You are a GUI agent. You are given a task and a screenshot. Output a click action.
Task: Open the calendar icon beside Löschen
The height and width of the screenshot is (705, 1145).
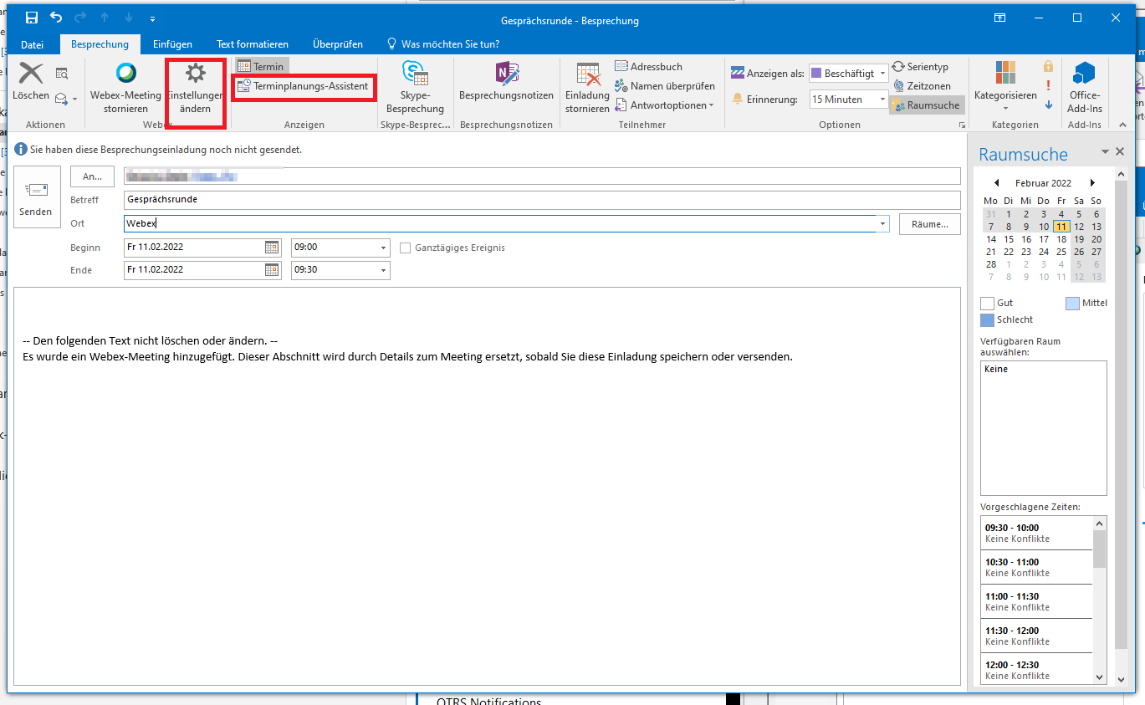62,74
